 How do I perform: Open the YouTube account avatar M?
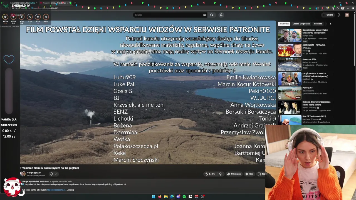[x=347, y=15]
